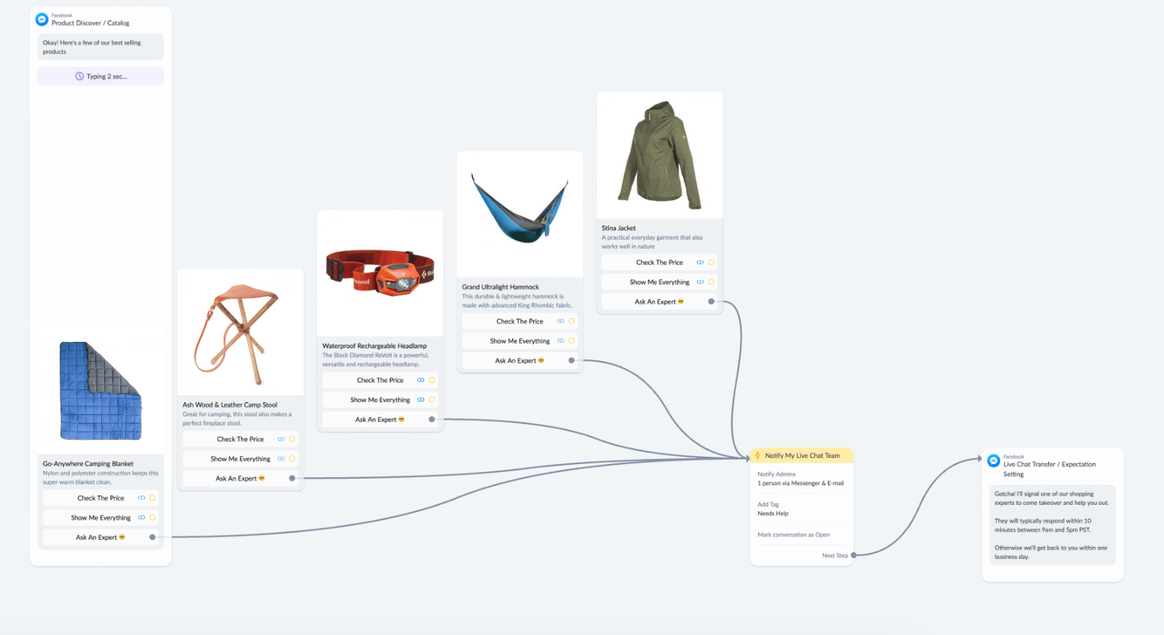Click orange circle connector on Hammock Check The Price
Image resolution: width=1164 pixels, height=635 pixels.
[571, 322]
